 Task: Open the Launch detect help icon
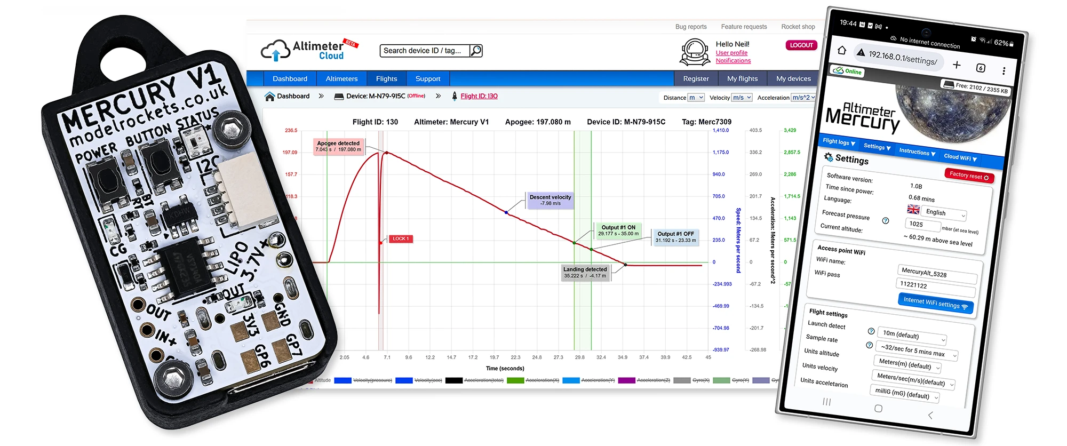tap(871, 331)
